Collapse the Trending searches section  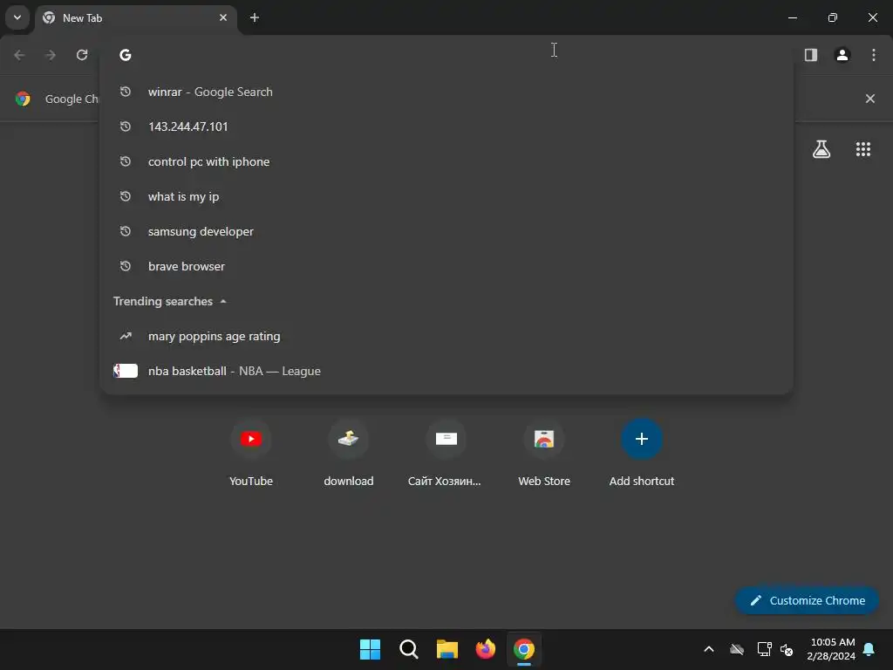(223, 301)
